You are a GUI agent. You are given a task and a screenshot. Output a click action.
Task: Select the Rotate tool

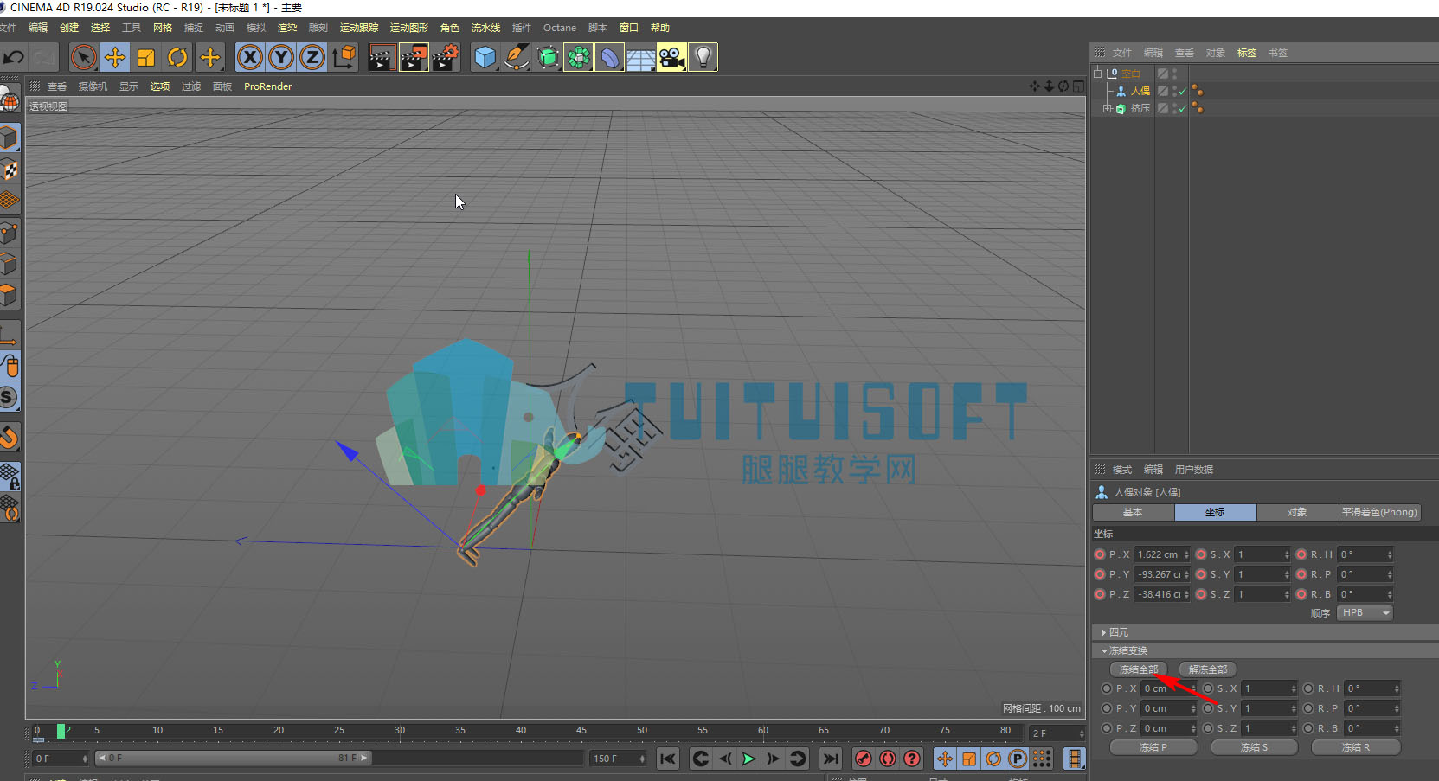pos(177,58)
